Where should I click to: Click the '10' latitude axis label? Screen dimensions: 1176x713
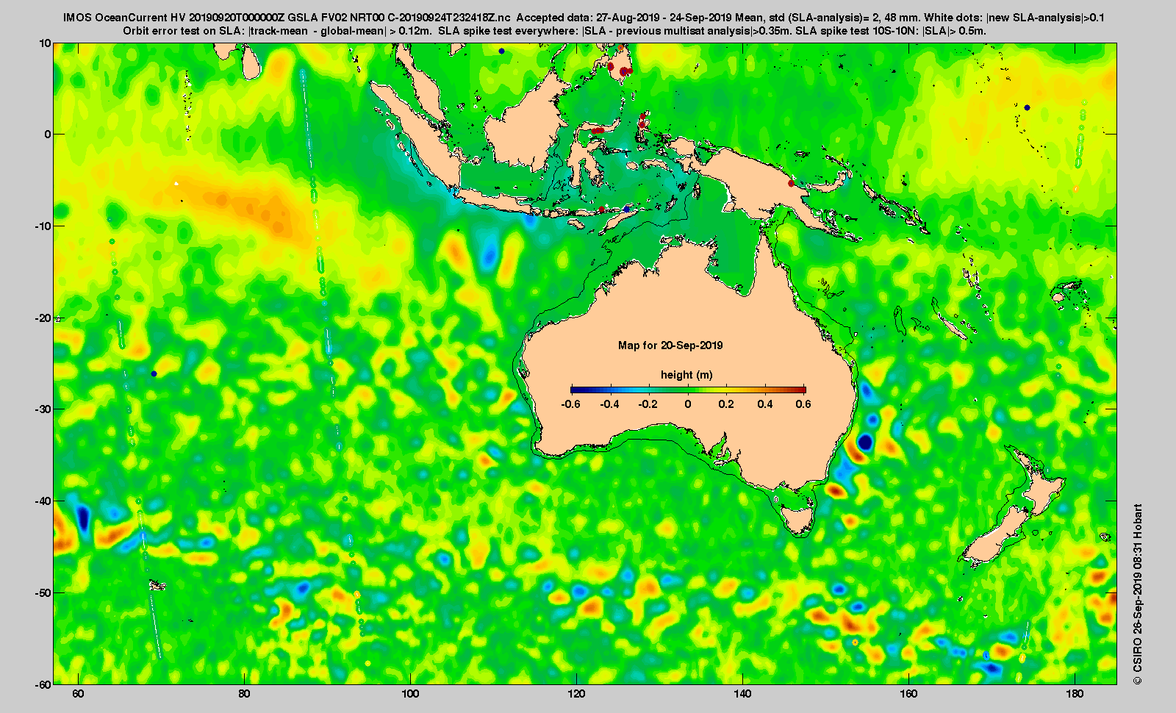tap(46, 43)
